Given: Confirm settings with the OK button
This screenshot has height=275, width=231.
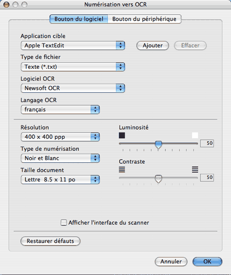Looking at the screenshot, I should click(207, 262).
